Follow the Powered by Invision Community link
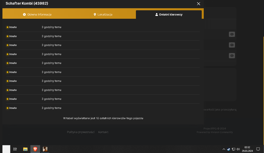Screen dimensions: 264x153 click(215, 132)
